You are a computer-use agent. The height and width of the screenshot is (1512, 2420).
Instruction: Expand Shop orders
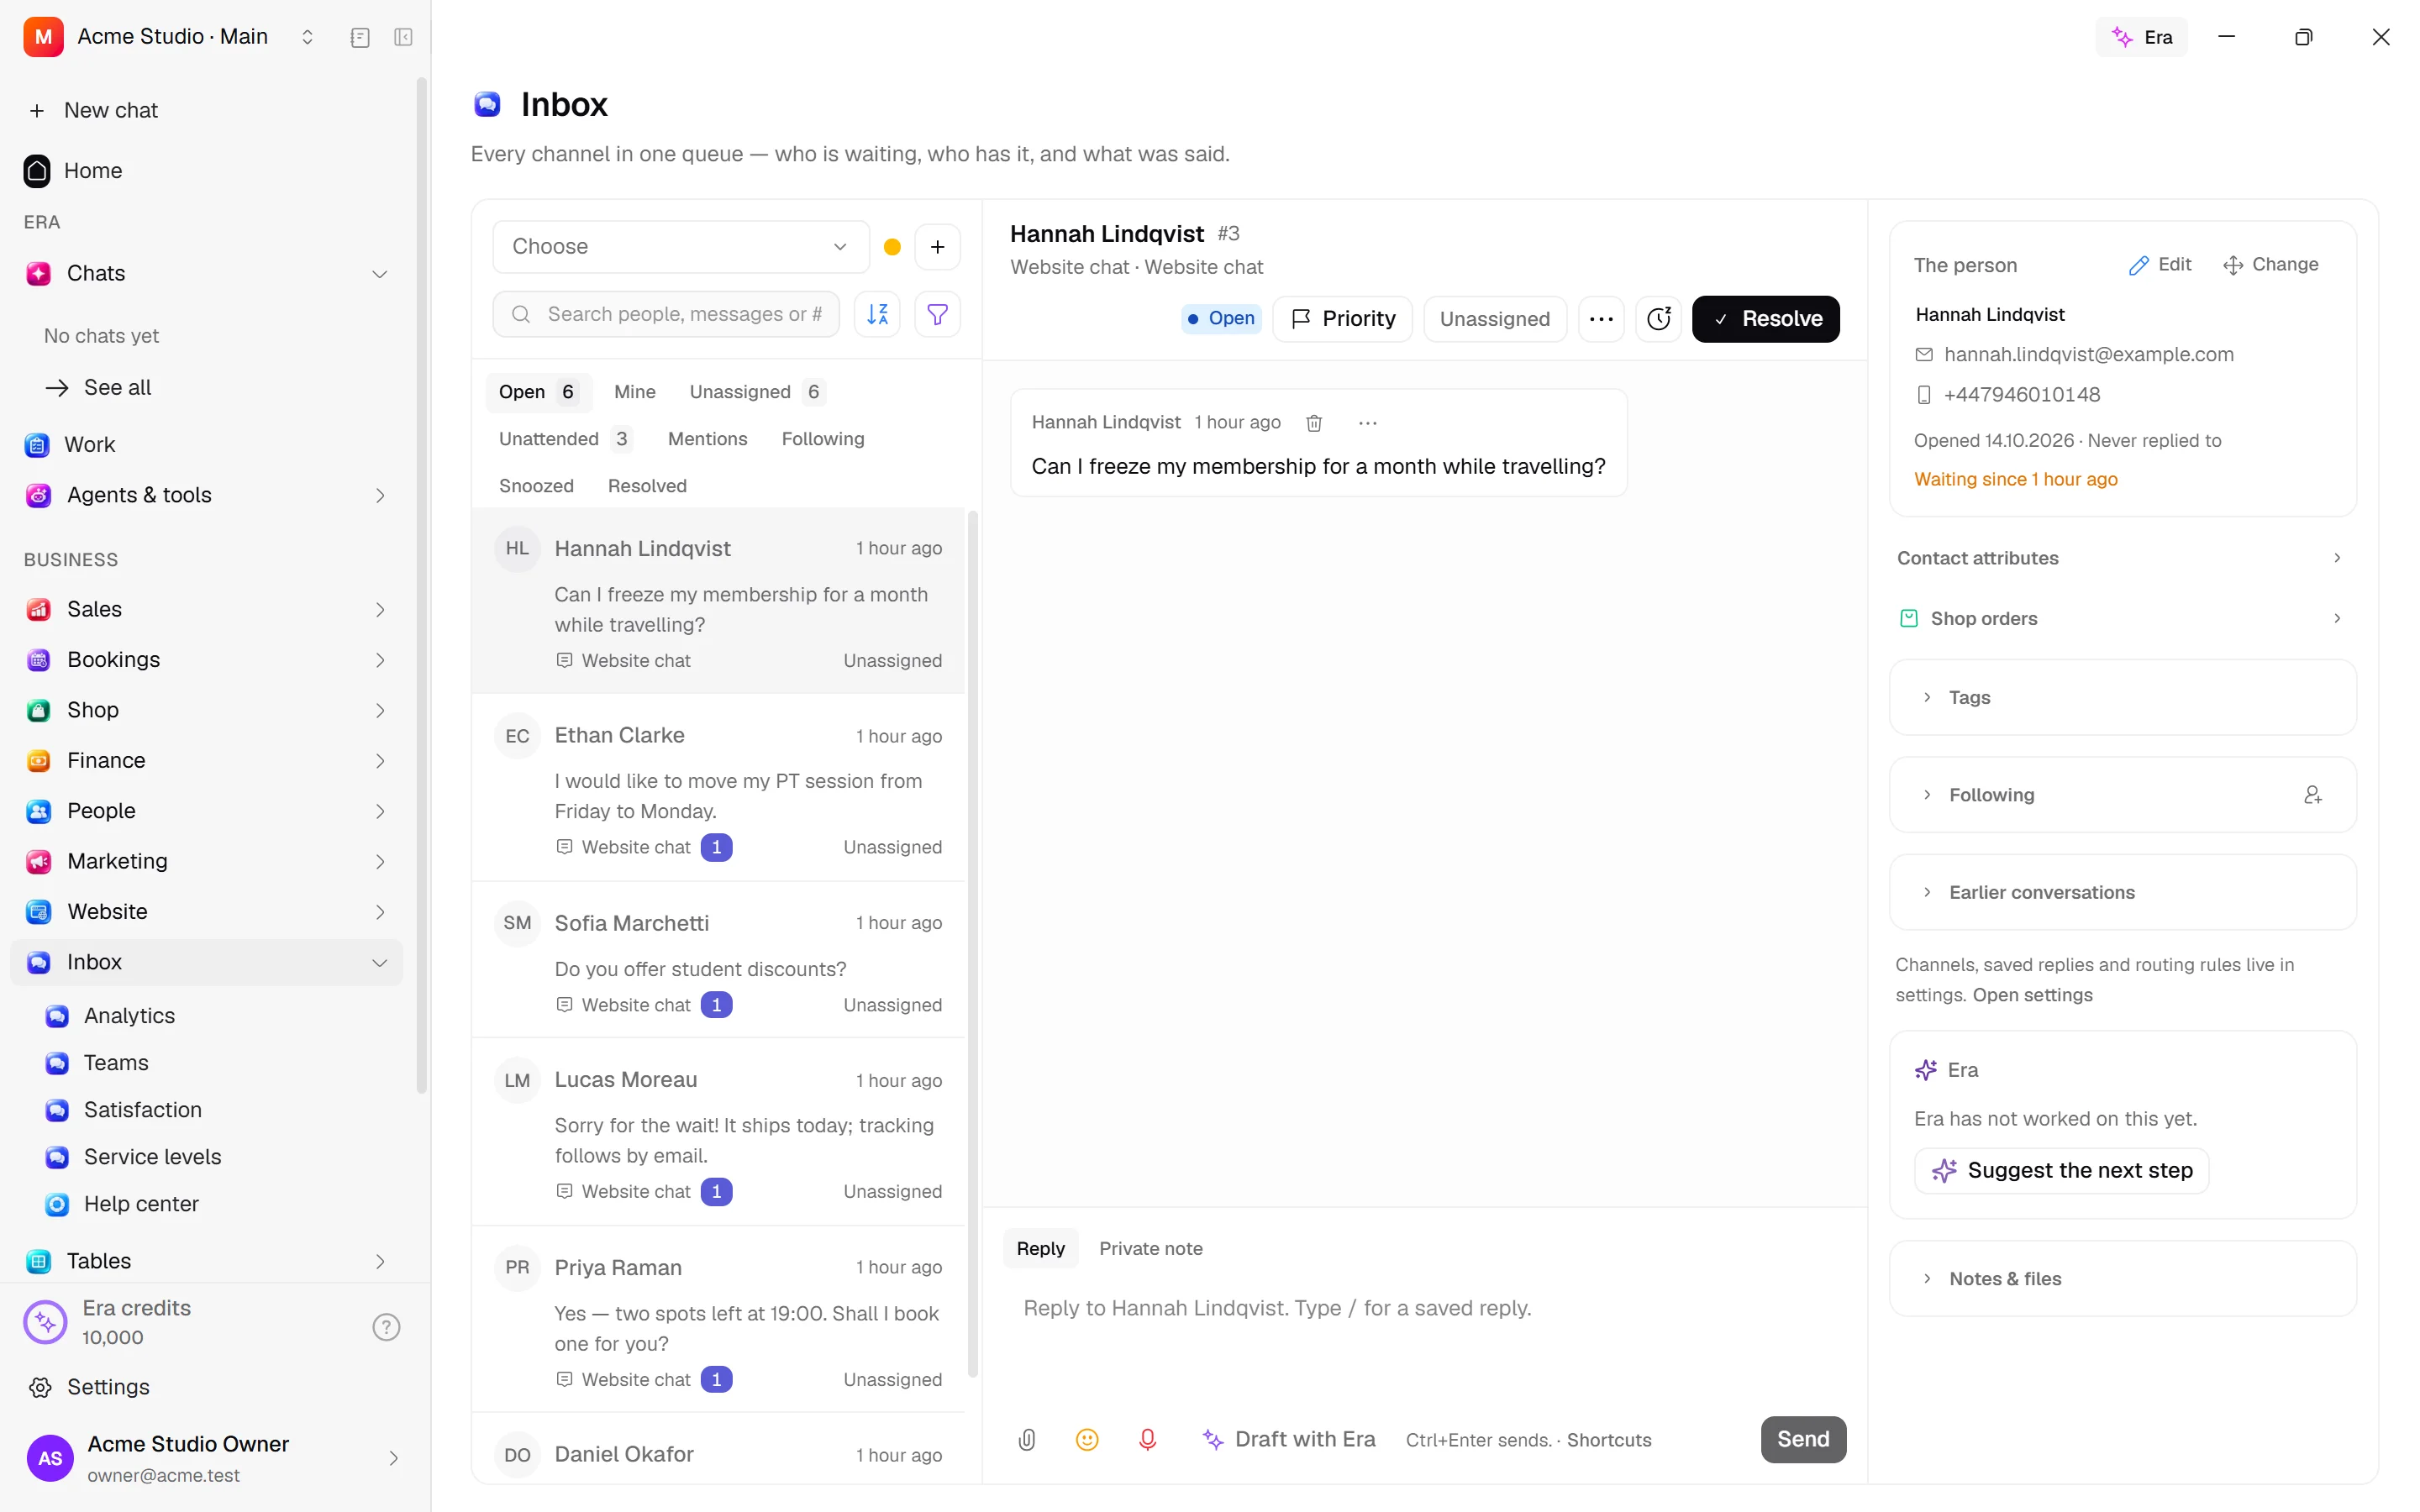coord(2122,618)
